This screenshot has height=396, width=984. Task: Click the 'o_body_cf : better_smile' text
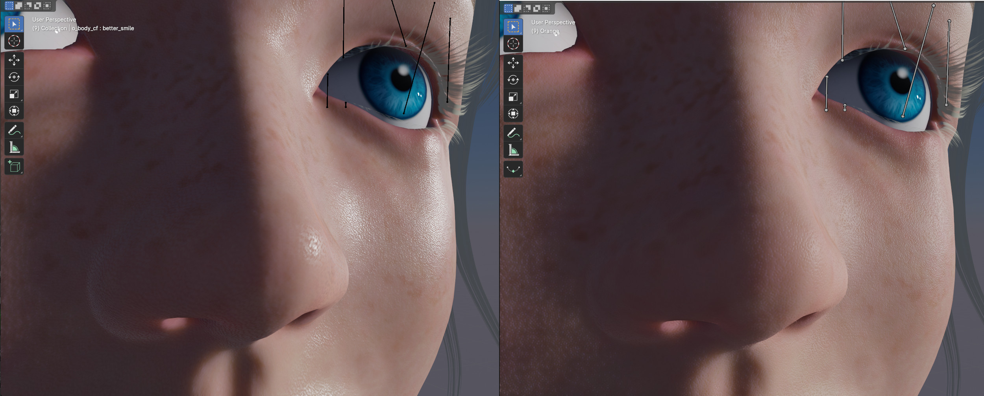point(103,28)
